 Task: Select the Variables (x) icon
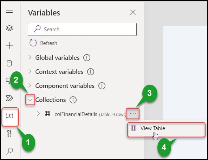coord(9,116)
